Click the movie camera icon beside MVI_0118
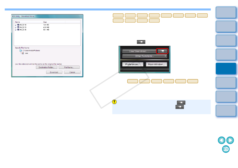238x168 pixels. [18, 25]
